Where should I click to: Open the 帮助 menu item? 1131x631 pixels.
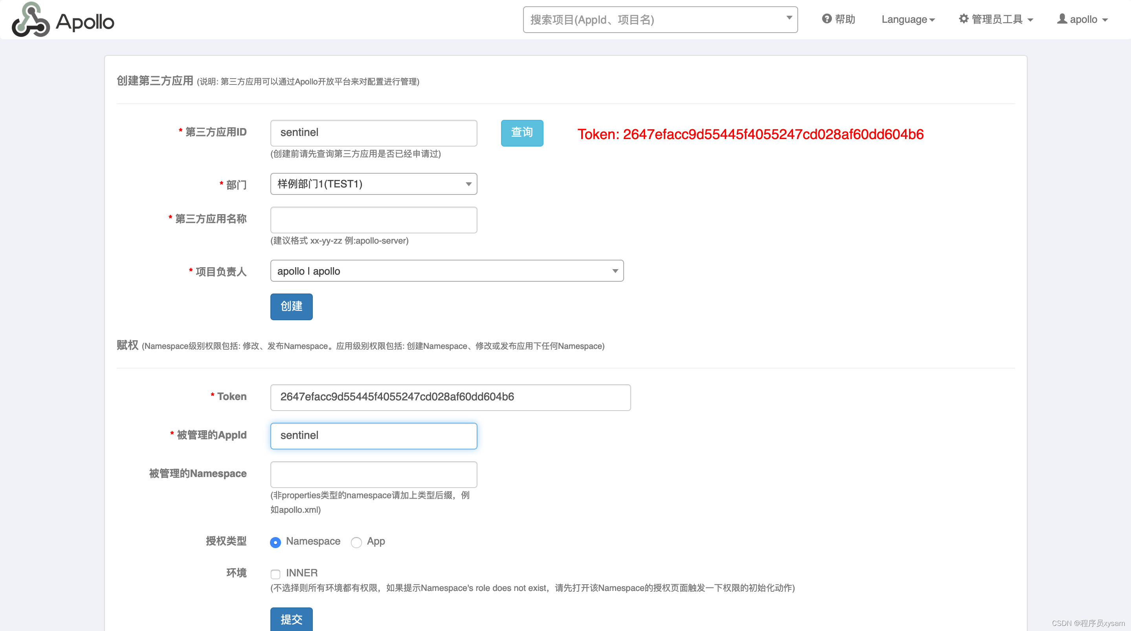[x=838, y=19]
